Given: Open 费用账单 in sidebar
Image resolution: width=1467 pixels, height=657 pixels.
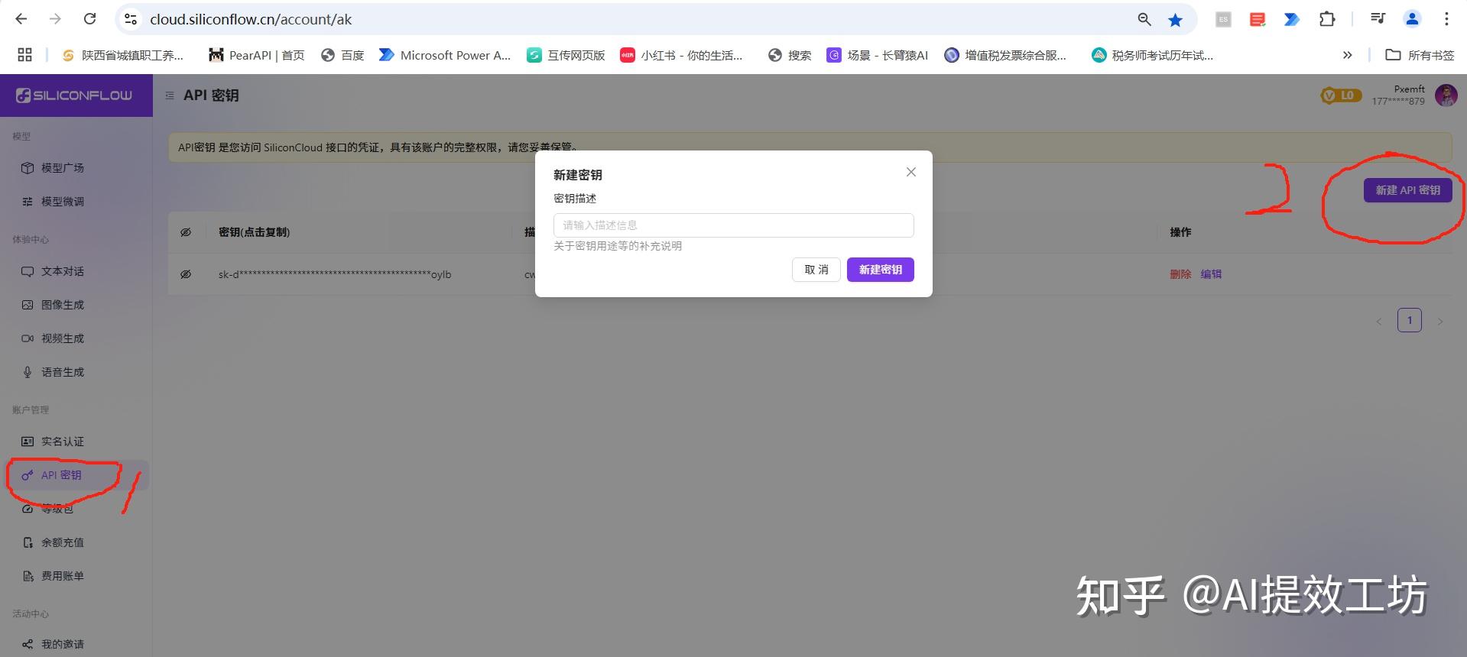Looking at the screenshot, I should pos(63,576).
